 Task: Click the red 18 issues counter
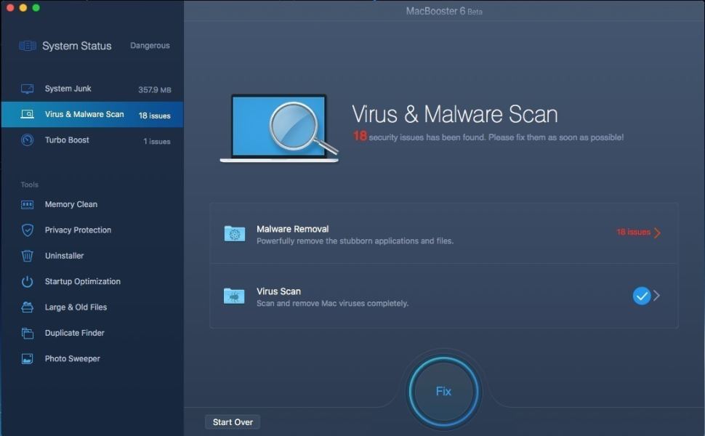(634, 232)
